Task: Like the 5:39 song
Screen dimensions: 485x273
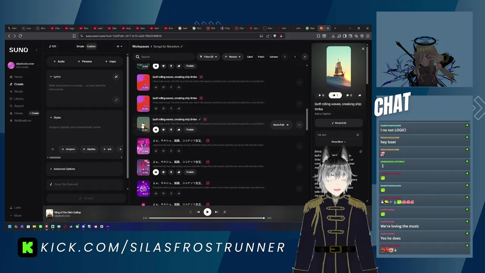Action: 156,87
